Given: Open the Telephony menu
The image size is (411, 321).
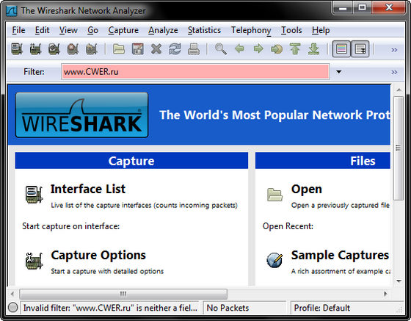Looking at the screenshot, I should click(x=251, y=30).
